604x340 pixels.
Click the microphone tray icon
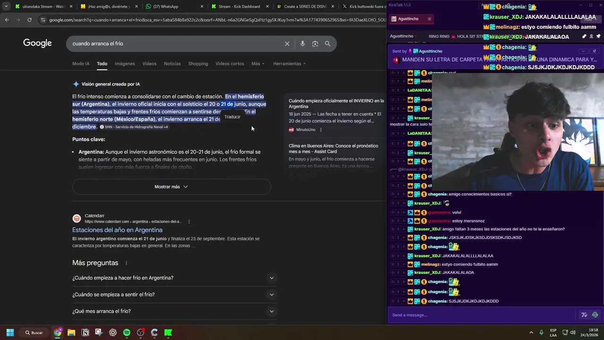tap(541, 332)
